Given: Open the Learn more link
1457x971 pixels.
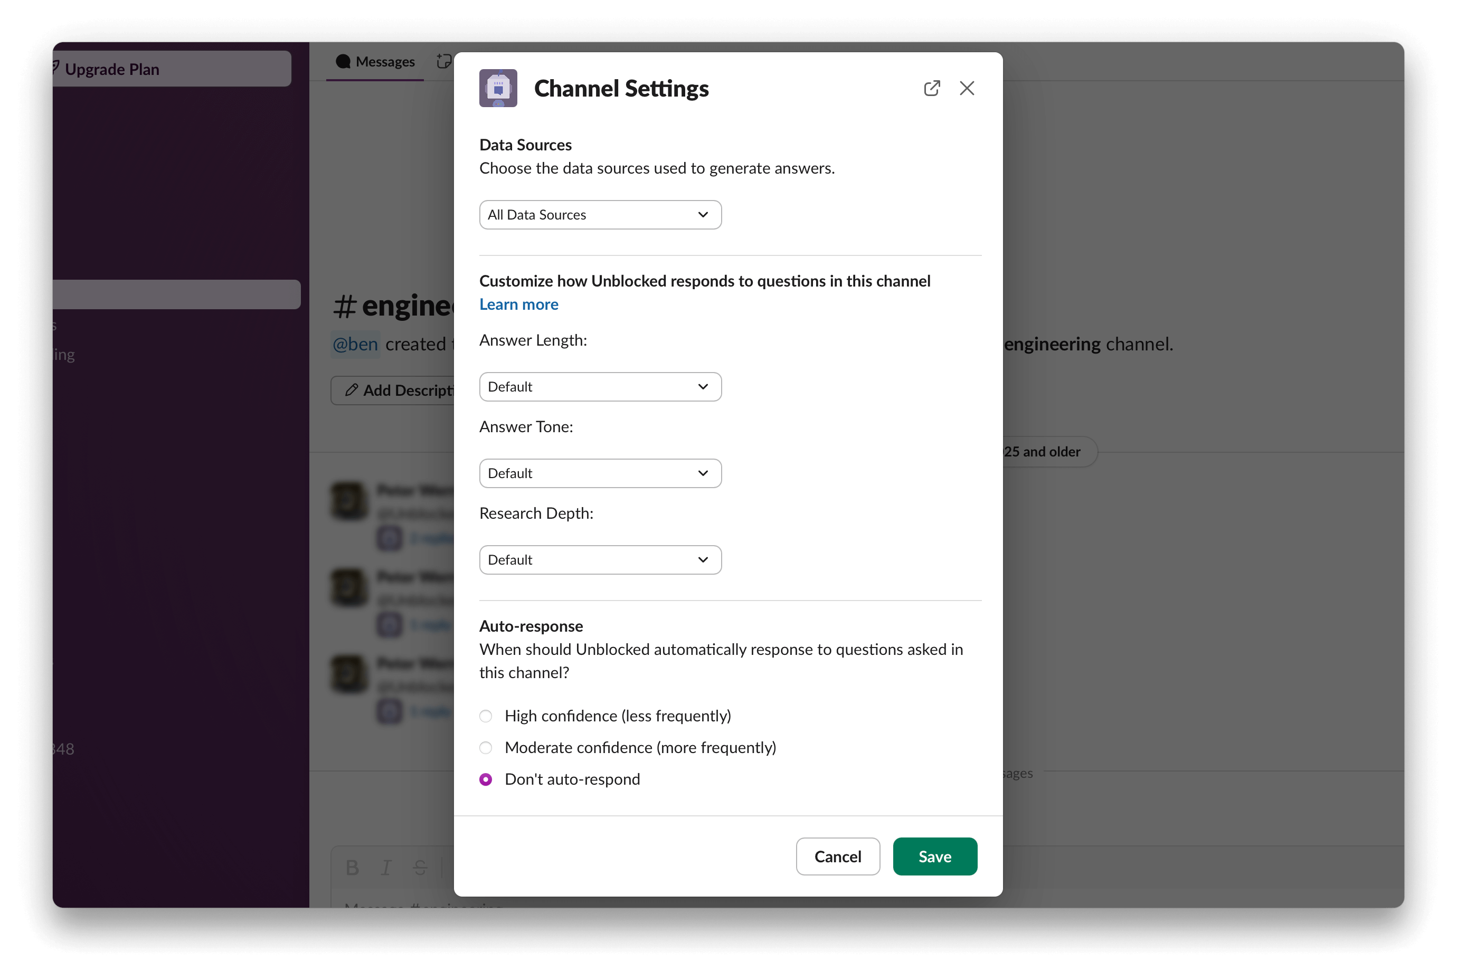Looking at the screenshot, I should pos(519,304).
